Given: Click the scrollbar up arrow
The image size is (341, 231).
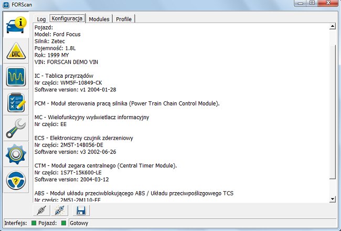Looking at the screenshot, I should 333,27.
